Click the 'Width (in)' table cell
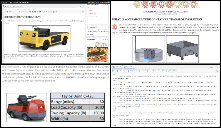221x128 pixels. point(70,119)
